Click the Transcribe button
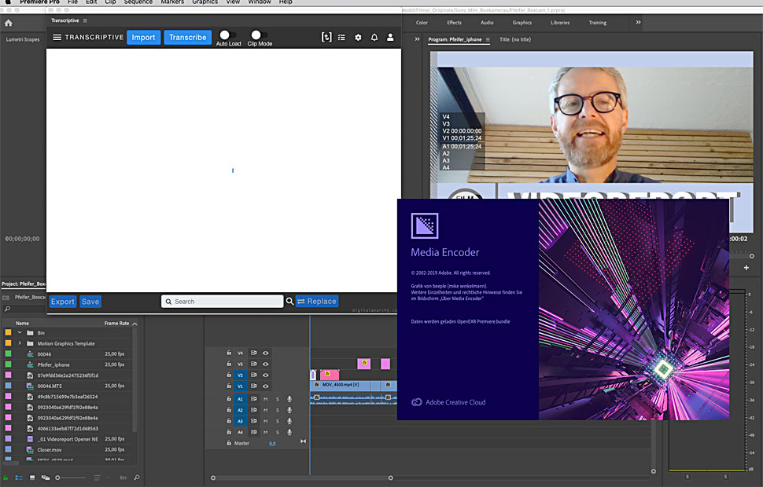 188,38
